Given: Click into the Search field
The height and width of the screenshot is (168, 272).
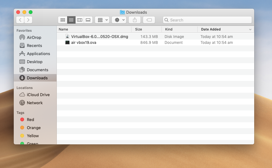Looking at the screenshot, I should (207, 20).
